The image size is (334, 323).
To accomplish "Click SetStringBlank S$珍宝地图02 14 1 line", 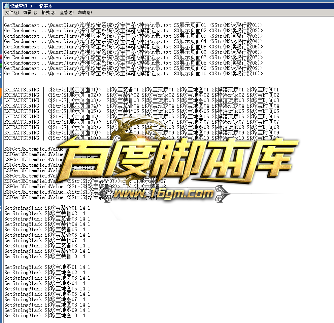I will [47, 273].
